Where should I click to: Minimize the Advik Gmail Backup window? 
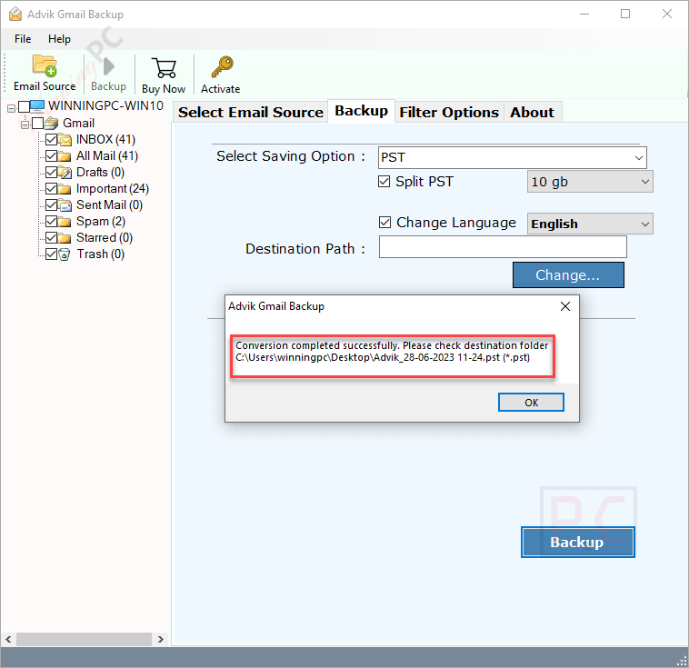tap(584, 14)
